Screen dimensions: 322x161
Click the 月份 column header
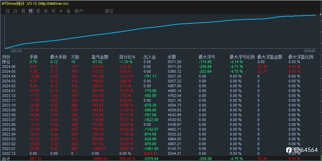6,57
